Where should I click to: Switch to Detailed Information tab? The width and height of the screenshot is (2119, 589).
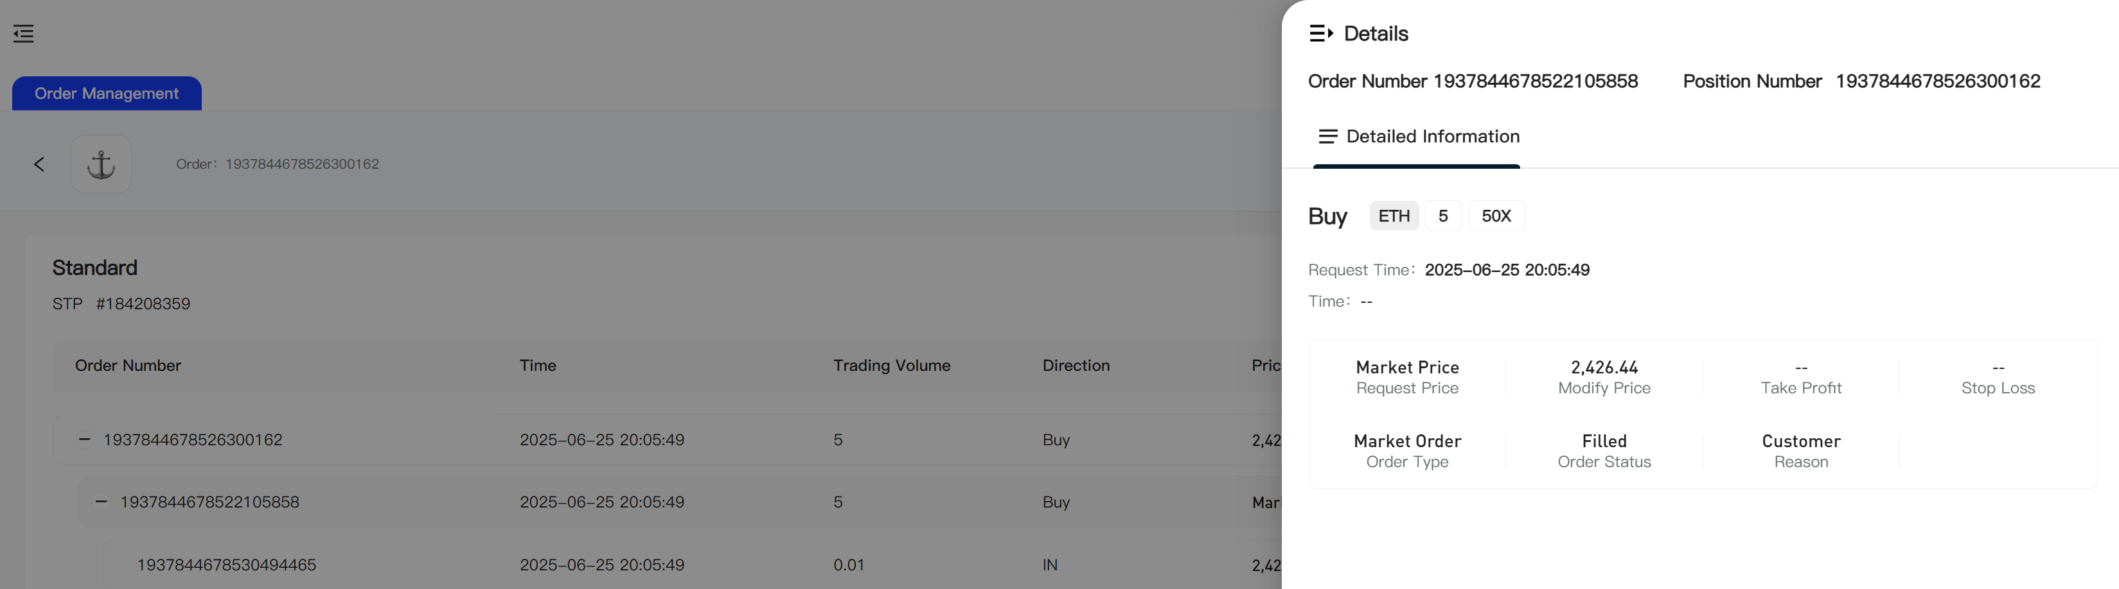point(1432,137)
